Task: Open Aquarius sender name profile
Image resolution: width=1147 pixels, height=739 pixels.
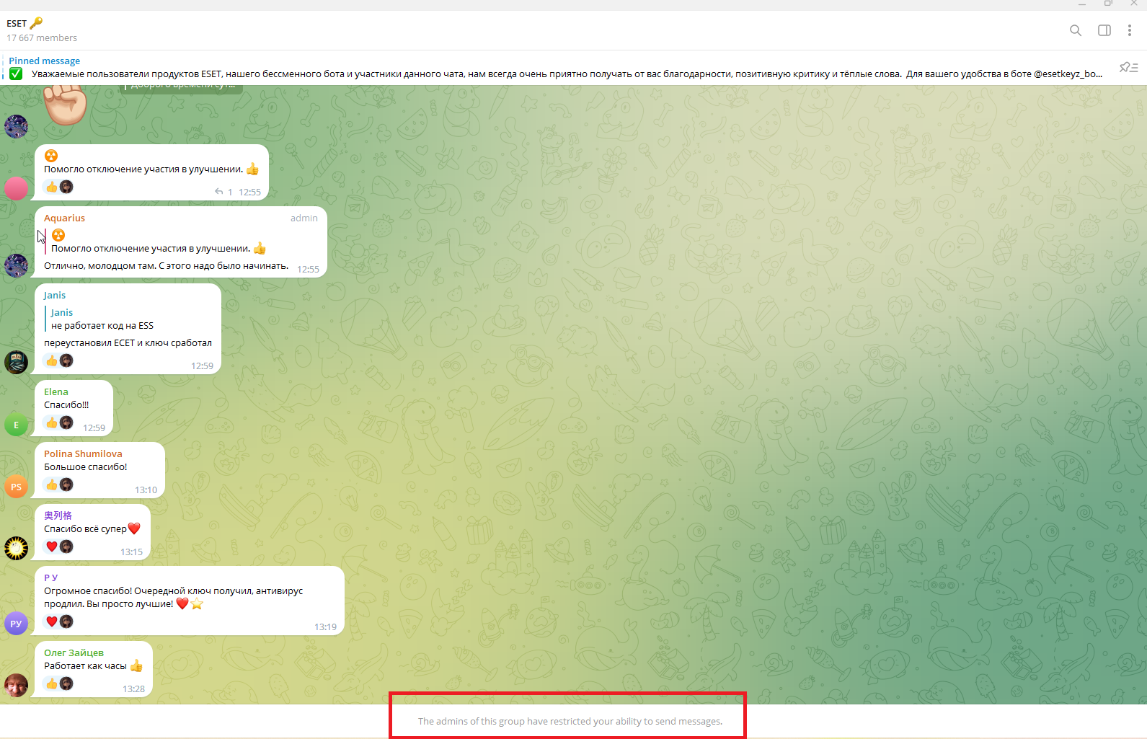Action: click(x=64, y=218)
